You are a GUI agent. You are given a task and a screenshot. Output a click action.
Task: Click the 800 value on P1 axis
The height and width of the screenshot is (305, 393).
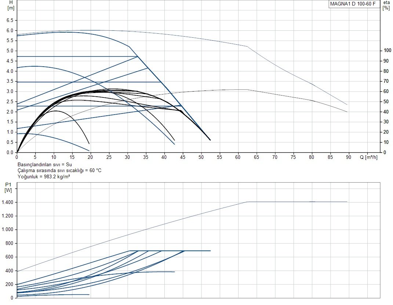[10, 243]
